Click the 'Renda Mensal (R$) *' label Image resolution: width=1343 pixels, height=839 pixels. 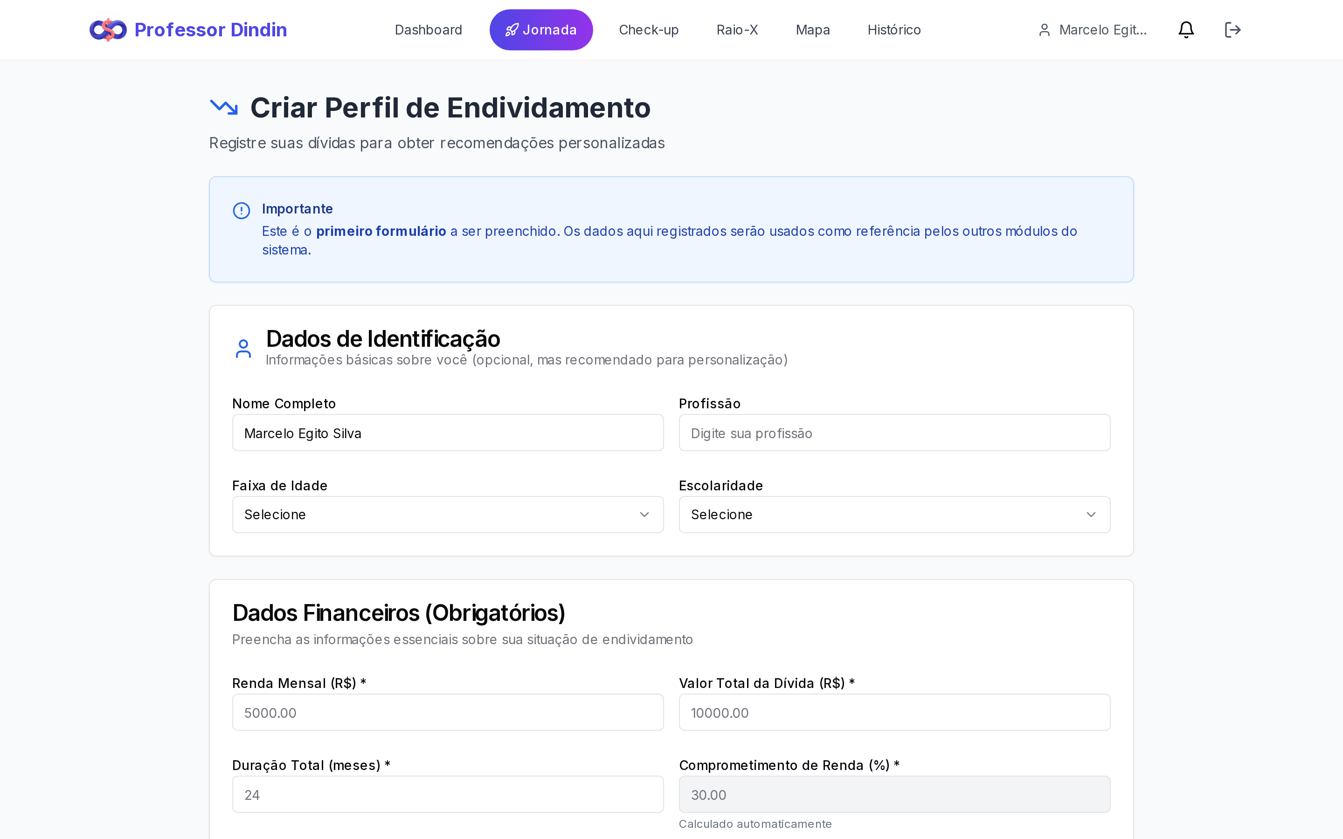[x=299, y=683]
